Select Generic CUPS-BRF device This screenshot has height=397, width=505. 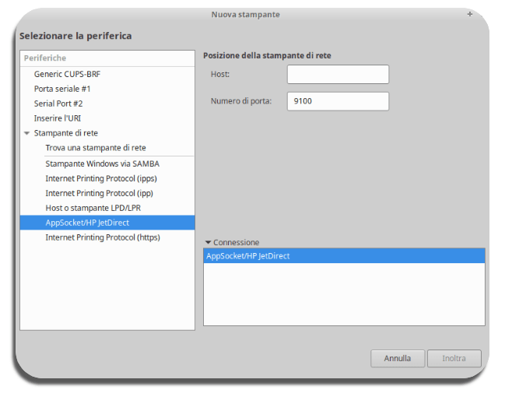pos(67,74)
